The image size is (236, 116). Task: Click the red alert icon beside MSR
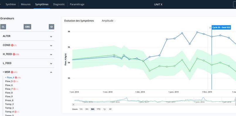pos(12,72)
